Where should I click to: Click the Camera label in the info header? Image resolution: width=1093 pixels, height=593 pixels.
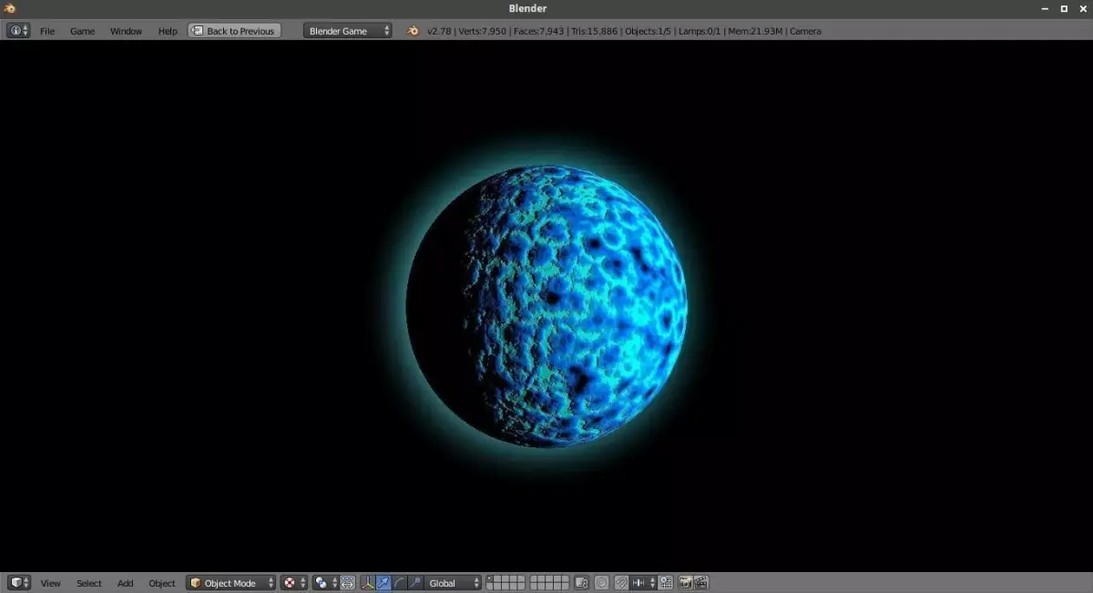point(805,31)
